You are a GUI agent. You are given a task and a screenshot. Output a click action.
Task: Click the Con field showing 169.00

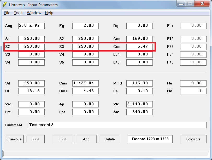139,39
